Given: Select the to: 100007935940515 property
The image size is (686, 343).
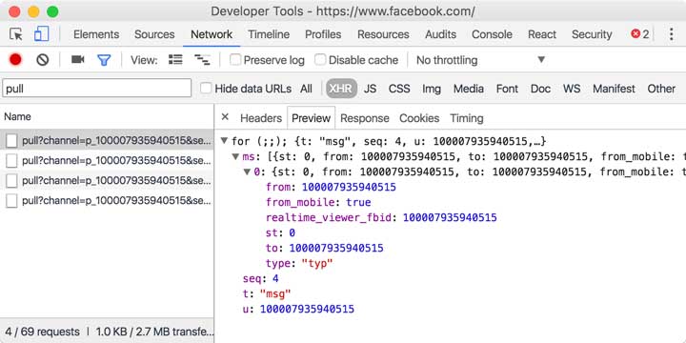Looking at the screenshot, I should point(324,248).
